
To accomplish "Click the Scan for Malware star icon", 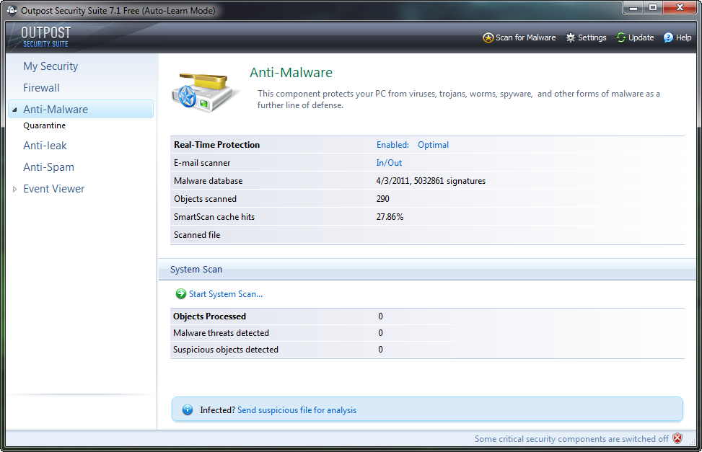I will [488, 37].
